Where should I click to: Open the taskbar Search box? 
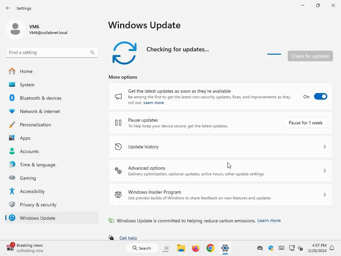tap(142, 248)
